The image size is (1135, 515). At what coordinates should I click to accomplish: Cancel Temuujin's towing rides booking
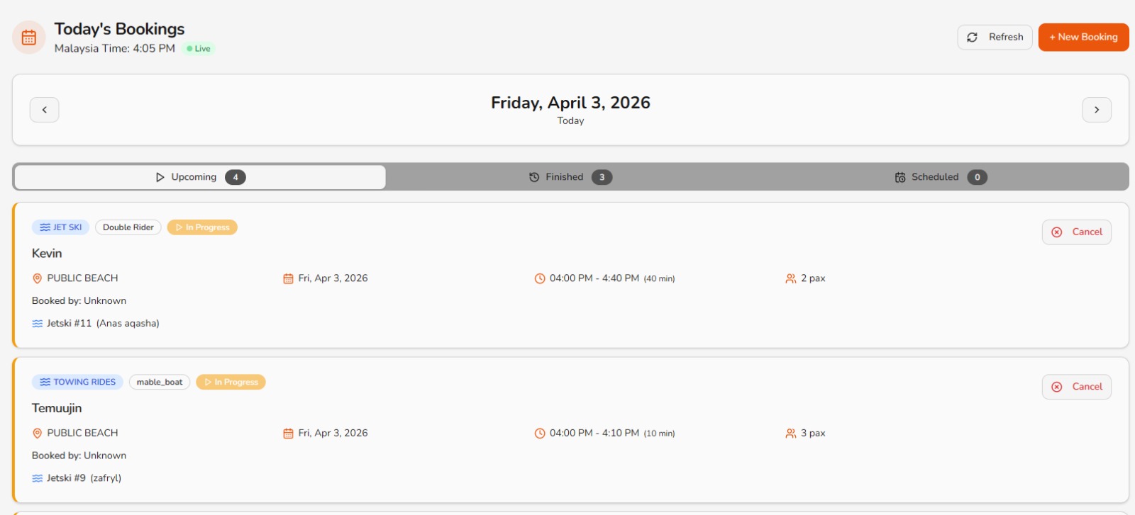click(1076, 387)
